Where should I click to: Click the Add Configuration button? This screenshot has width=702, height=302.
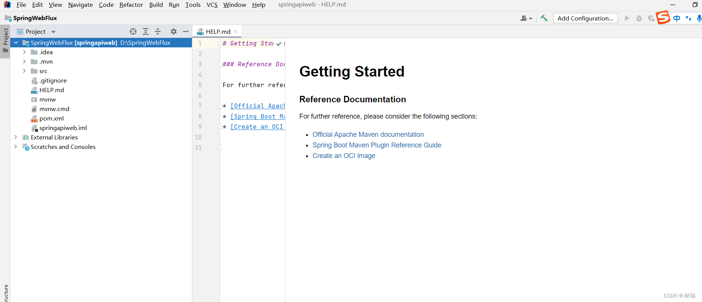[x=585, y=18]
